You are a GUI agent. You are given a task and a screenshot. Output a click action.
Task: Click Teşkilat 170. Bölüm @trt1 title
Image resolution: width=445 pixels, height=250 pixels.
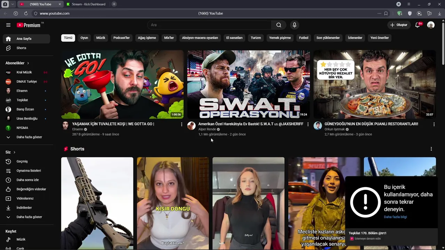pos(367,233)
